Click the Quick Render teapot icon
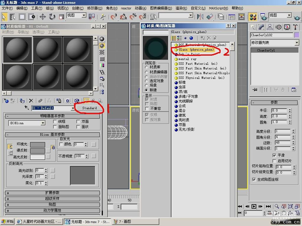Image resolution: width=302 pixels, height=226 pixels. pos(297,18)
